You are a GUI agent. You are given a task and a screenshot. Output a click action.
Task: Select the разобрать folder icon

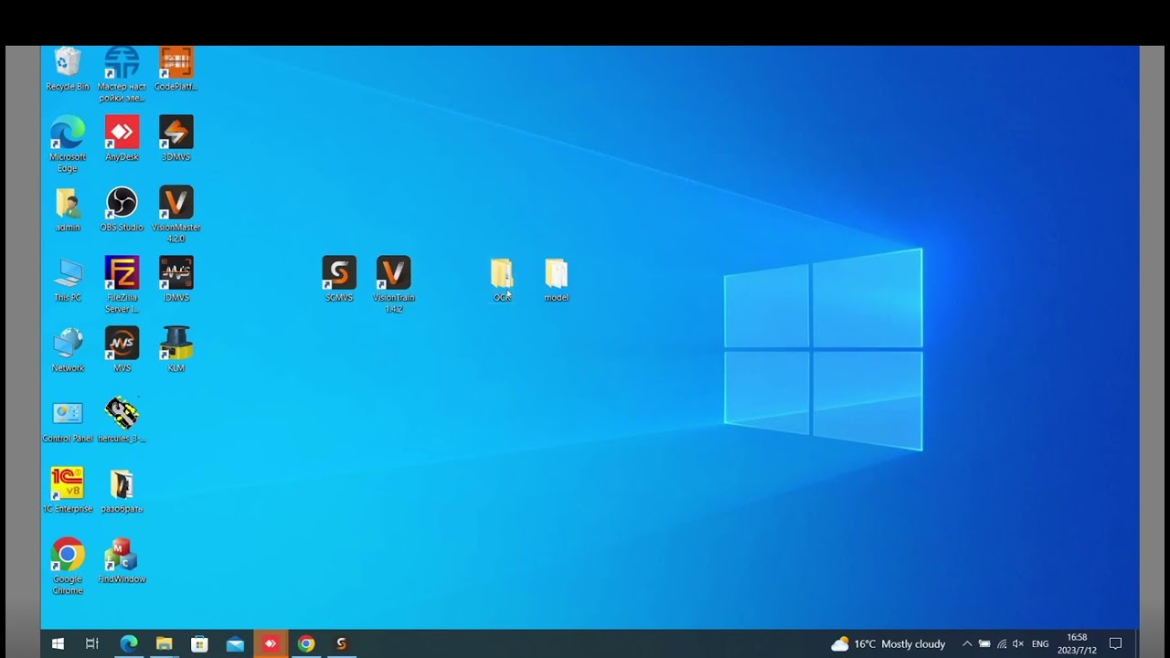(122, 490)
